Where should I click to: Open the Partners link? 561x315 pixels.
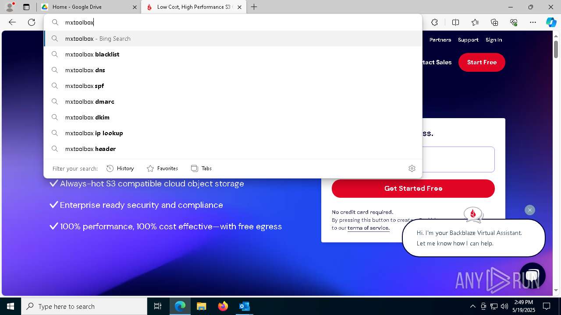point(440,40)
